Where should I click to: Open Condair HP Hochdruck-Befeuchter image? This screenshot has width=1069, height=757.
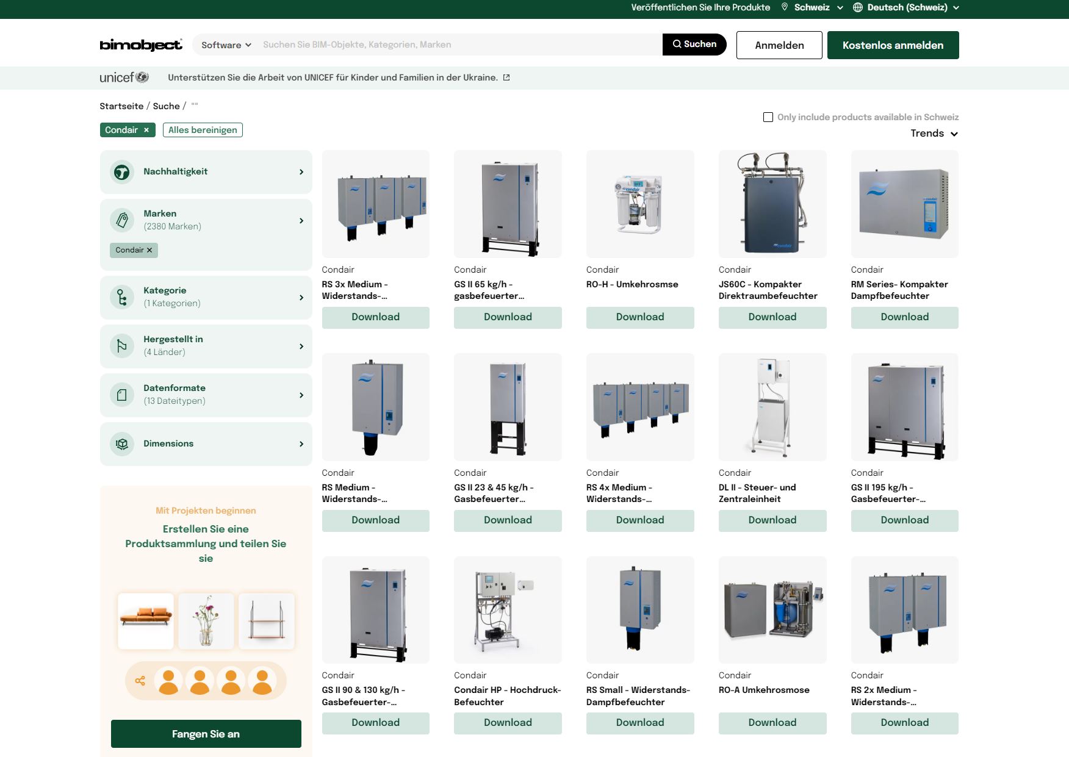(x=508, y=610)
